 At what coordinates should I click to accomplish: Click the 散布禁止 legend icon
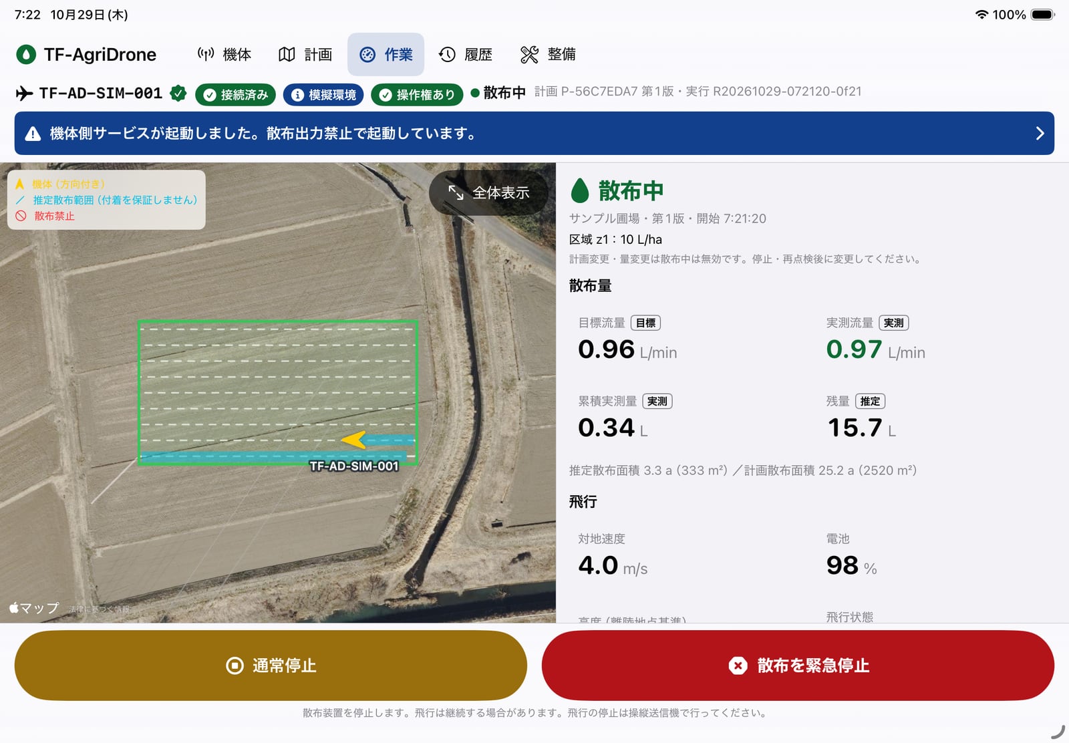click(21, 216)
